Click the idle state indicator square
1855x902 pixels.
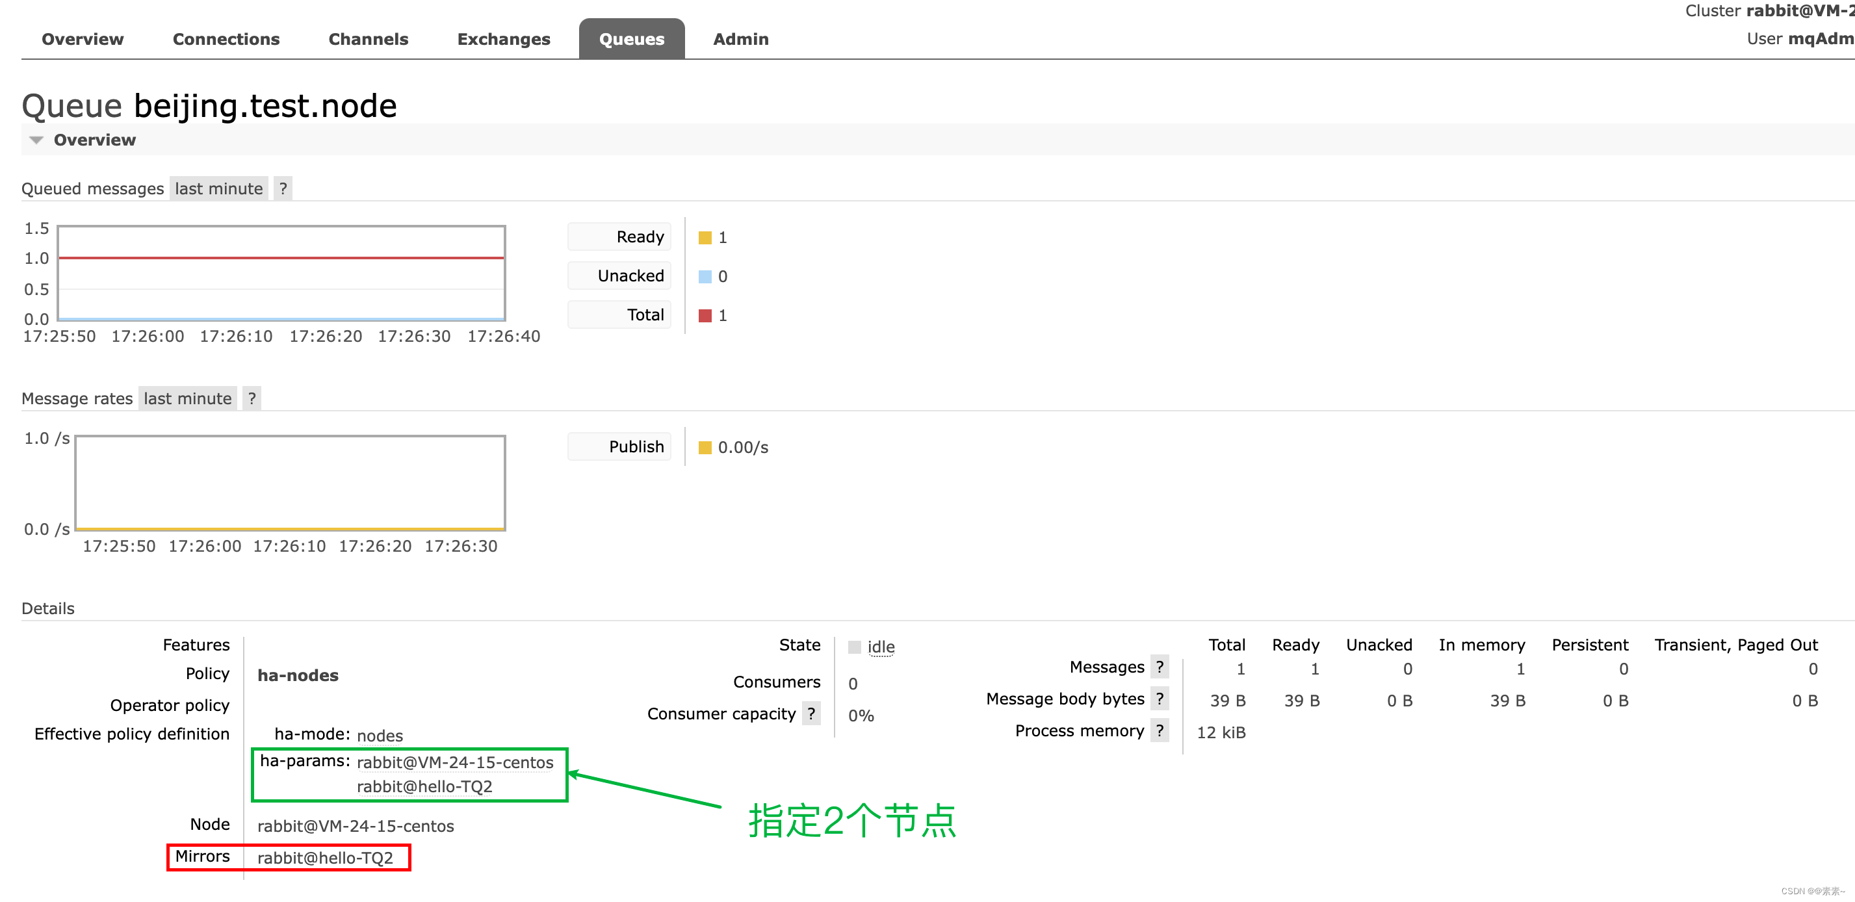pyautogui.click(x=854, y=647)
